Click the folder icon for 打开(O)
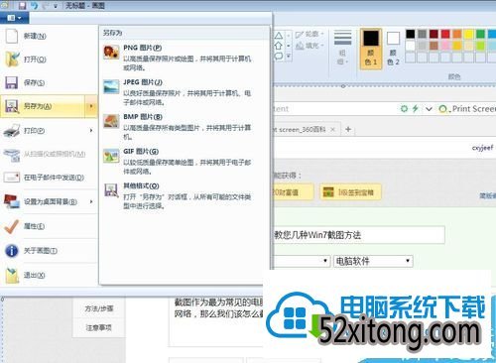This screenshot has height=363, width=496. tap(12, 60)
